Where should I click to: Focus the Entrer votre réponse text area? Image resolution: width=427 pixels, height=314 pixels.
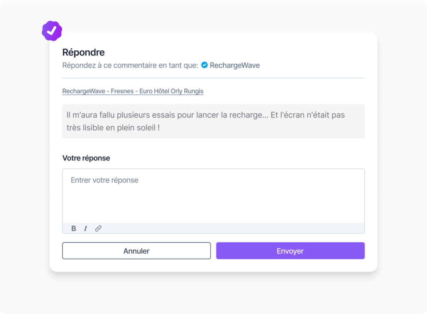(213, 196)
